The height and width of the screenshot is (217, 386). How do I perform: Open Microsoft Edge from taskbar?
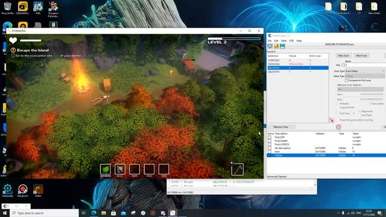94,213
